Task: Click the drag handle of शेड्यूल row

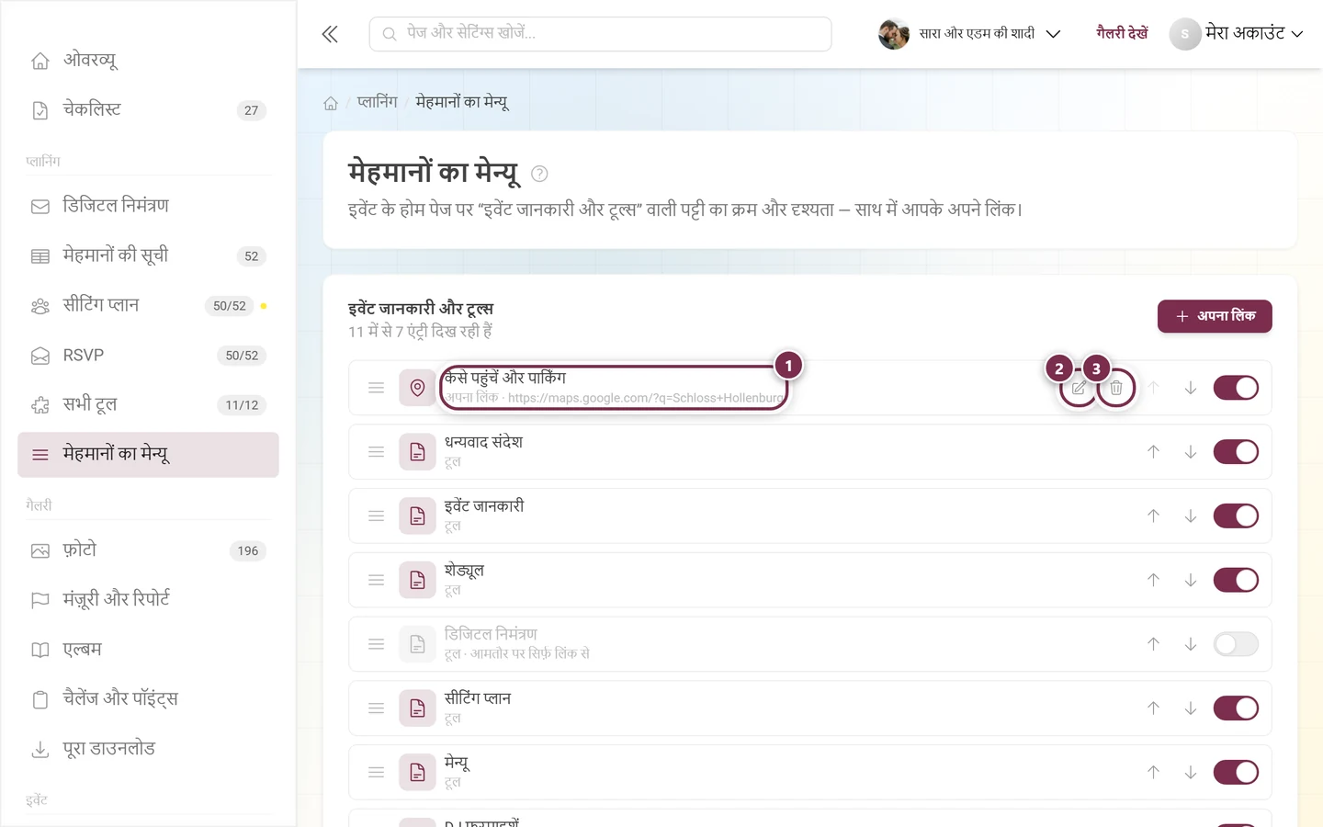Action: [x=376, y=580]
